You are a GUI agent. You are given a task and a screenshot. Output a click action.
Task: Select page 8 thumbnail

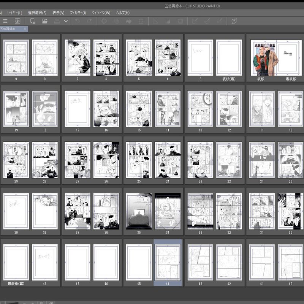45,58
